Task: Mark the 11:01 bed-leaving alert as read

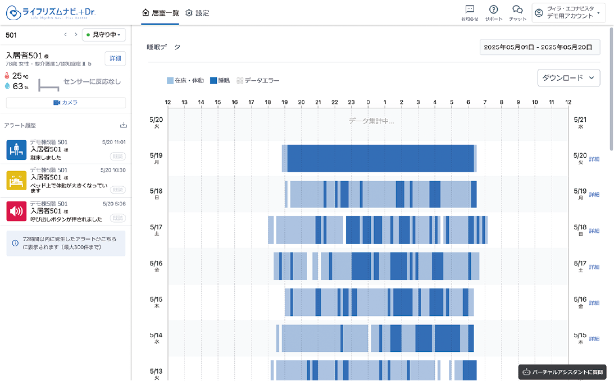Action: coord(117,157)
